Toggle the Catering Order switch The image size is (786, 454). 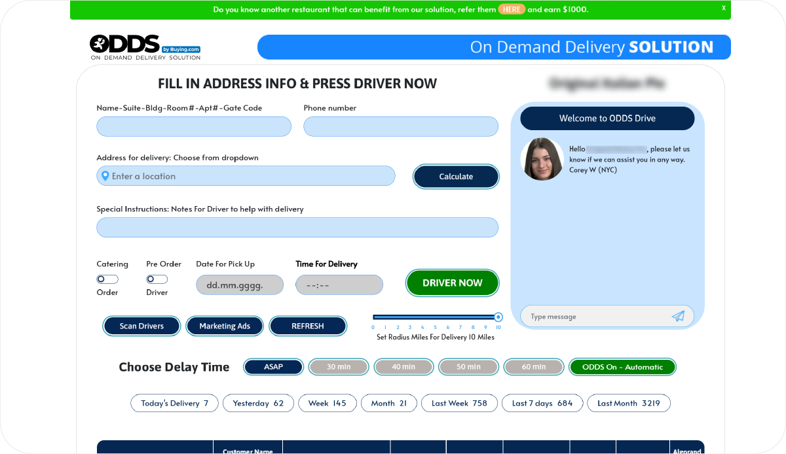point(107,279)
